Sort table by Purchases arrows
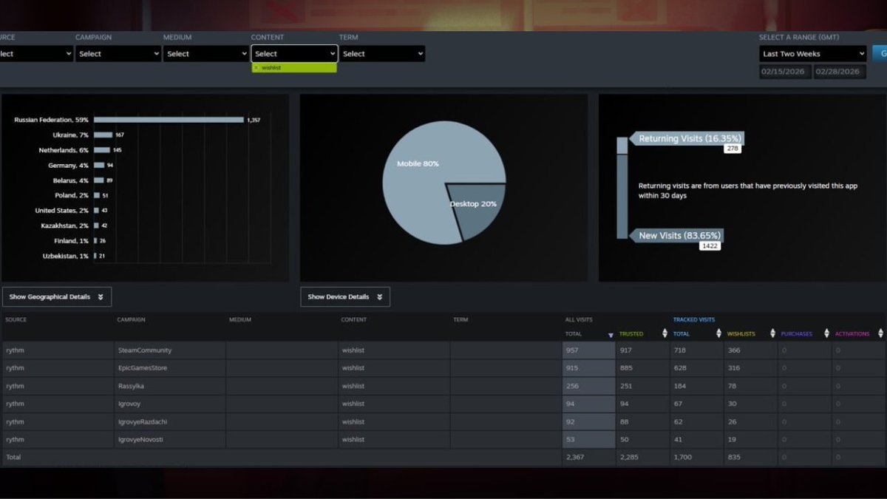This screenshot has height=499, width=887. click(826, 333)
